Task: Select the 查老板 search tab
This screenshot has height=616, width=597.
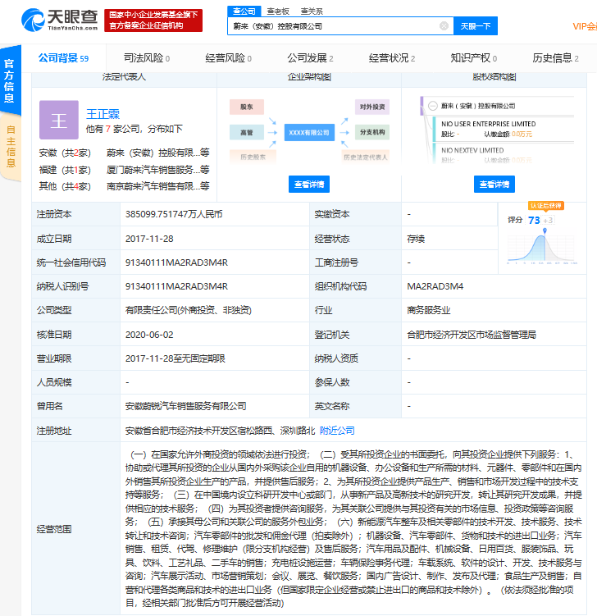Action: pos(278,11)
